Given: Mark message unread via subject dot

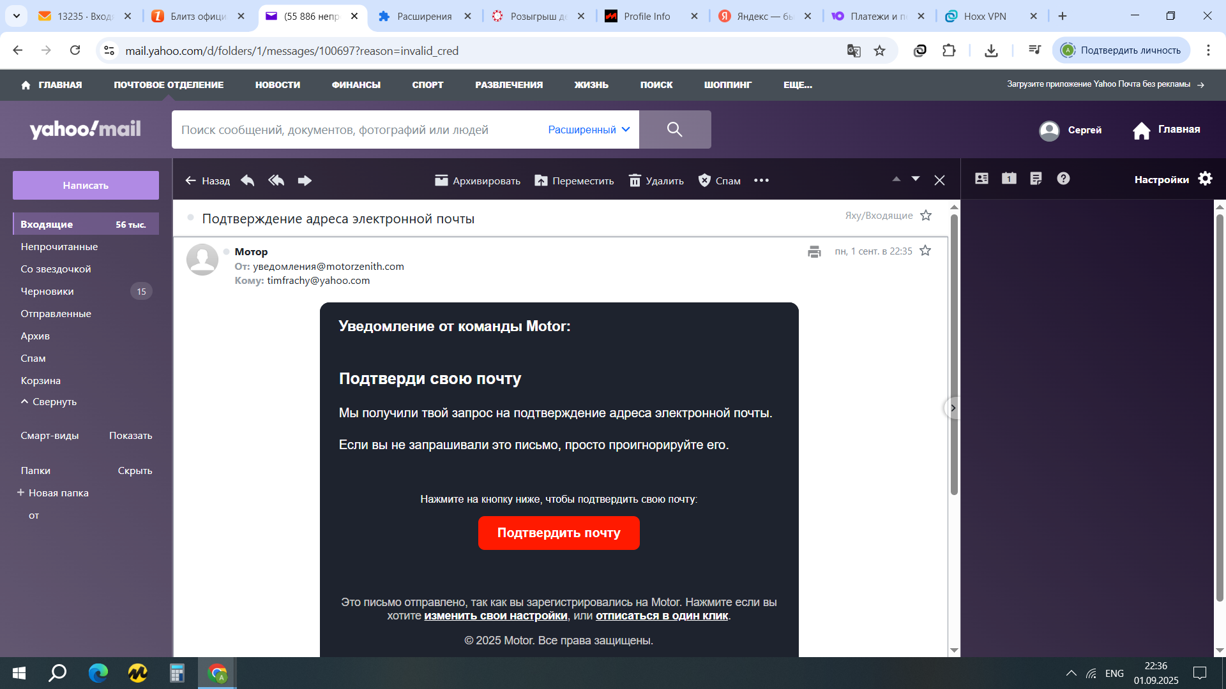Looking at the screenshot, I should pos(190,218).
